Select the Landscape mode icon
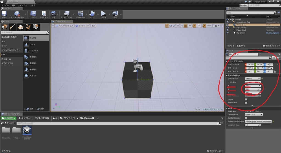The image size is (281, 153). coord(20,27)
